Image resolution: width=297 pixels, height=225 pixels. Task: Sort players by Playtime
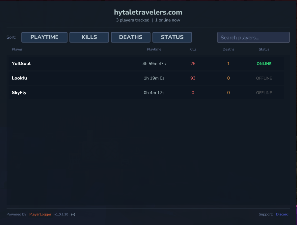tap(44, 37)
